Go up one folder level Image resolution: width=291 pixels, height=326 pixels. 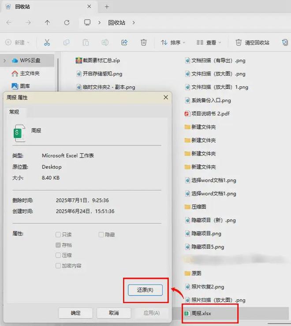coord(47,22)
